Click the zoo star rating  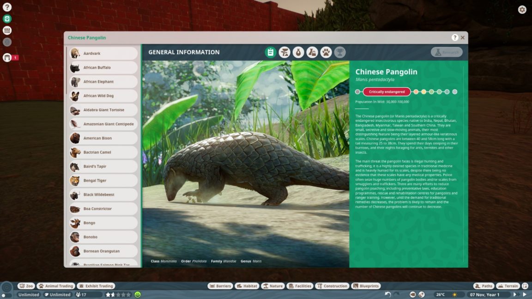pyautogui.click(x=118, y=294)
